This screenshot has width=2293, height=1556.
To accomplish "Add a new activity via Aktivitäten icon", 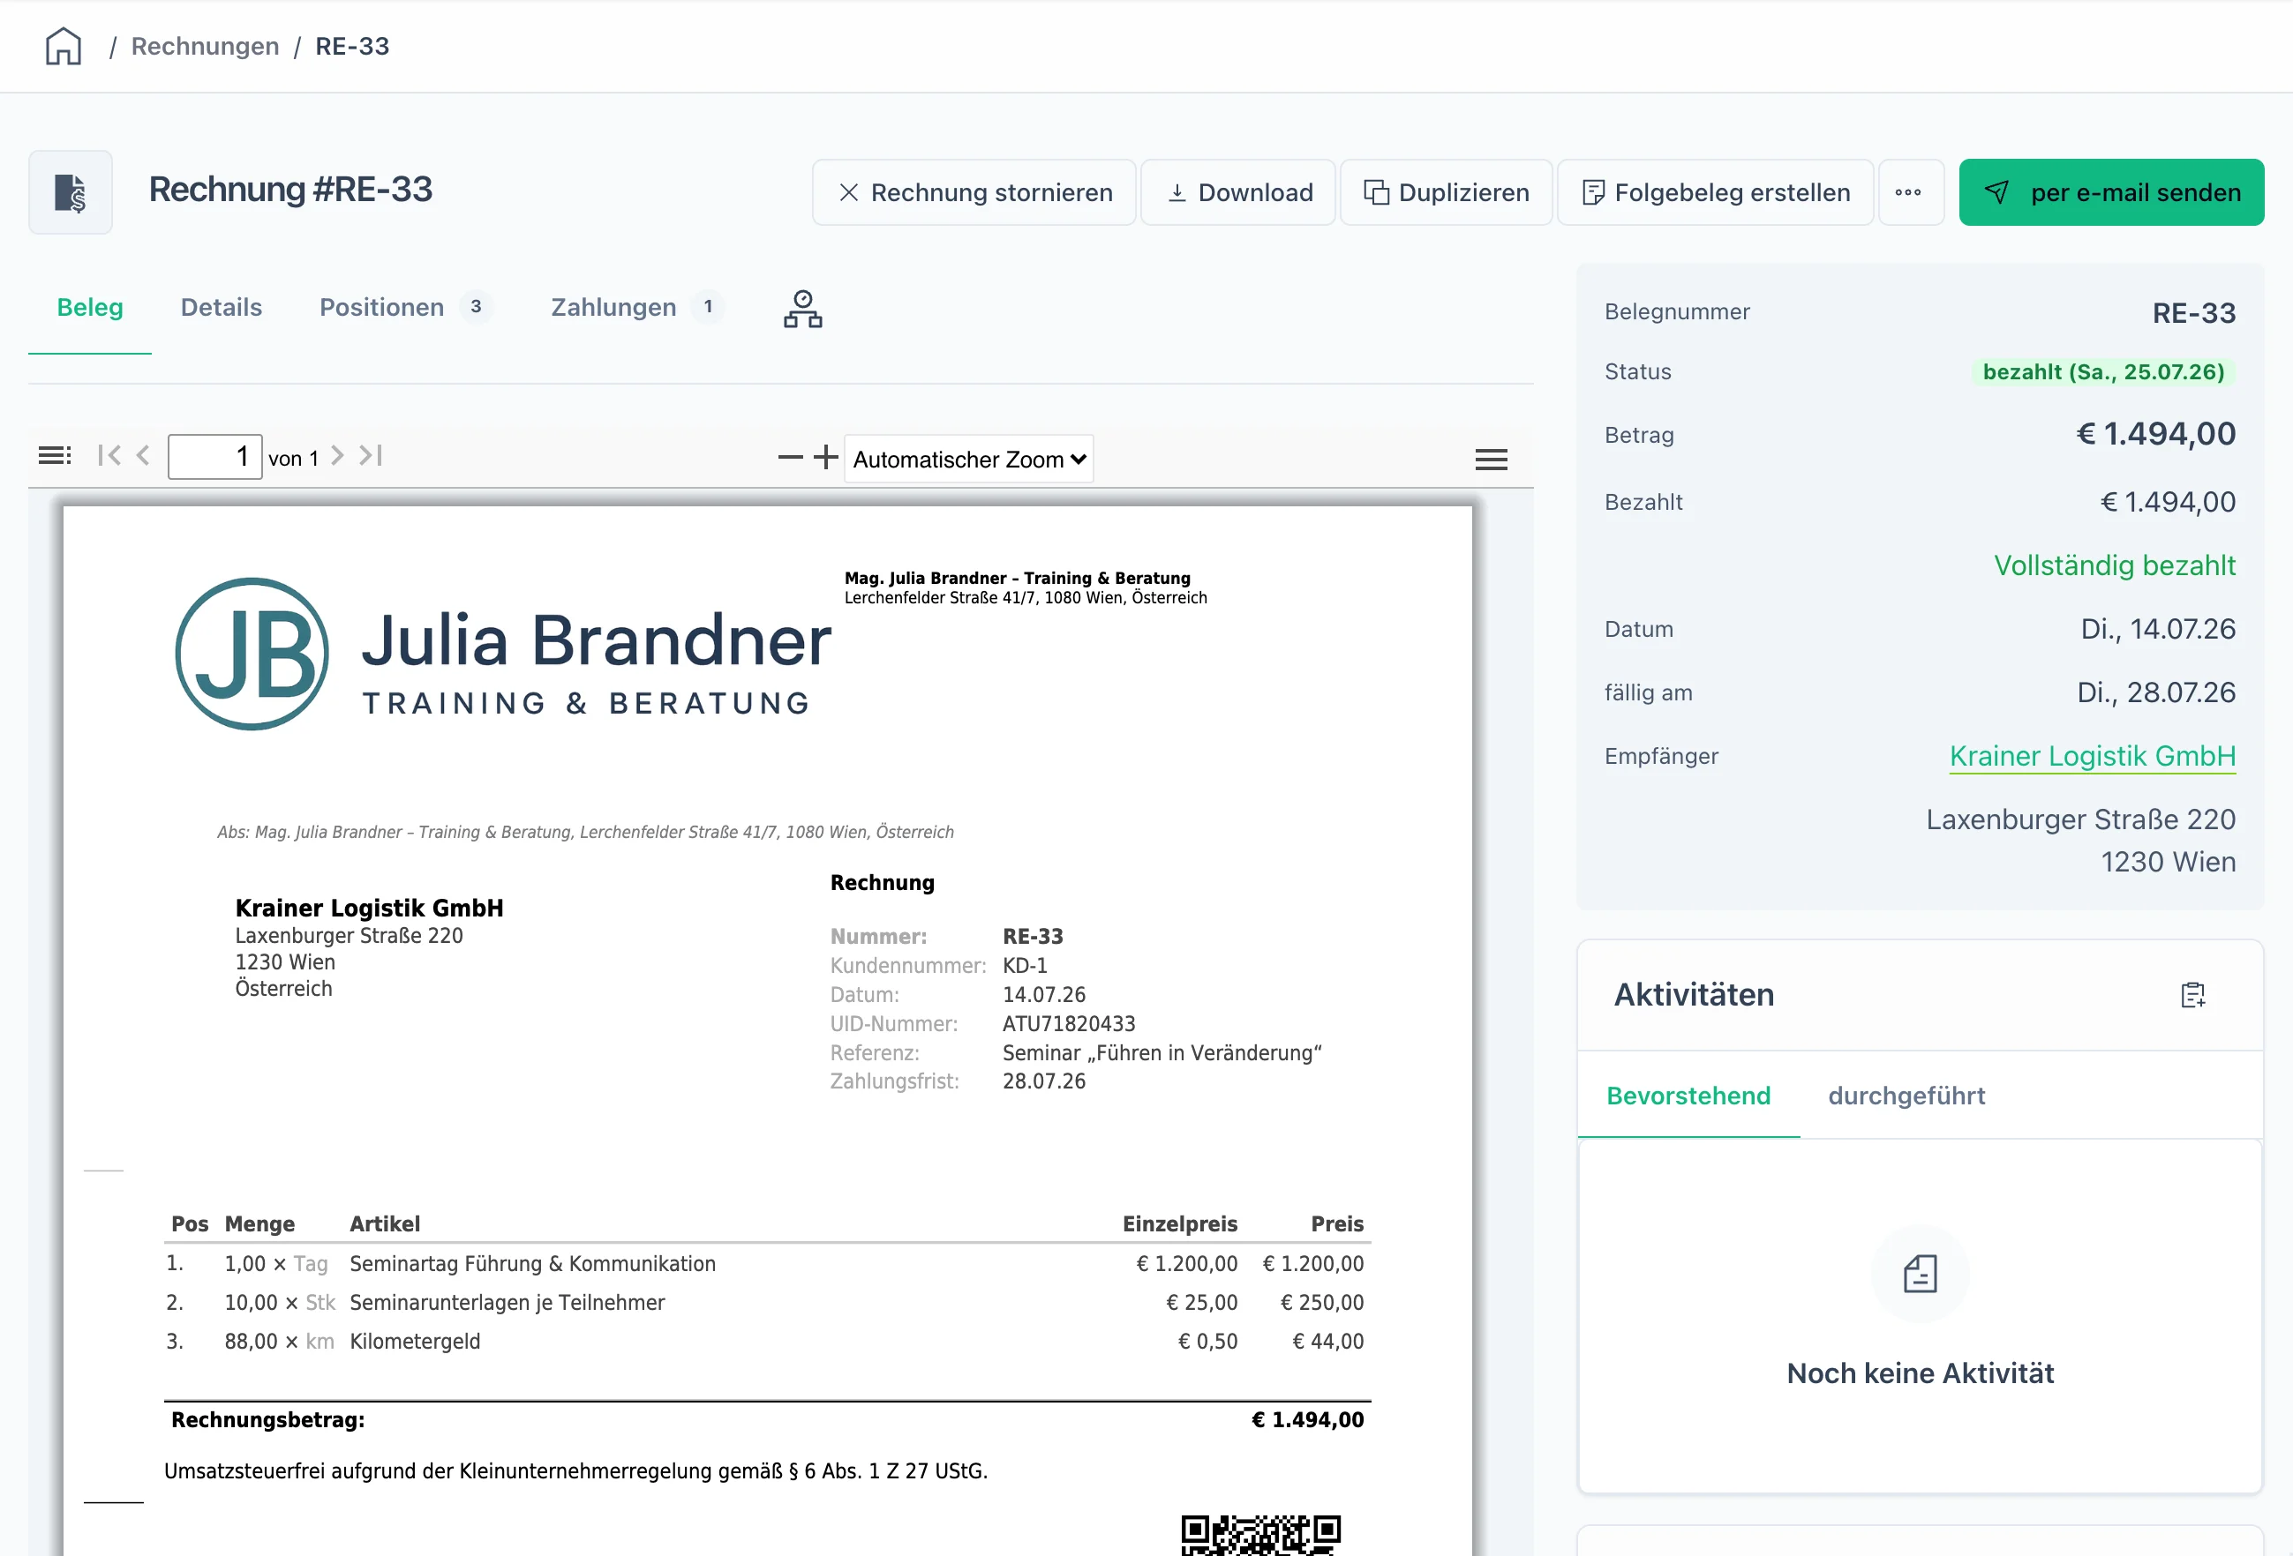I will (2192, 995).
